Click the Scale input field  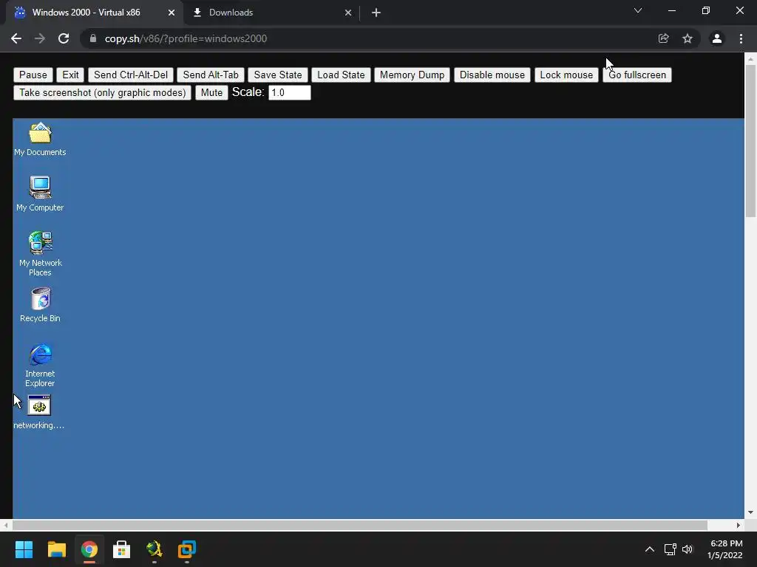tap(290, 92)
